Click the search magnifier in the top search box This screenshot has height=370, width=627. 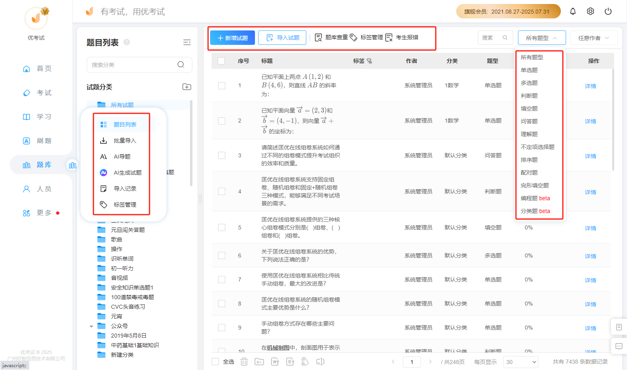tap(505, 38)
